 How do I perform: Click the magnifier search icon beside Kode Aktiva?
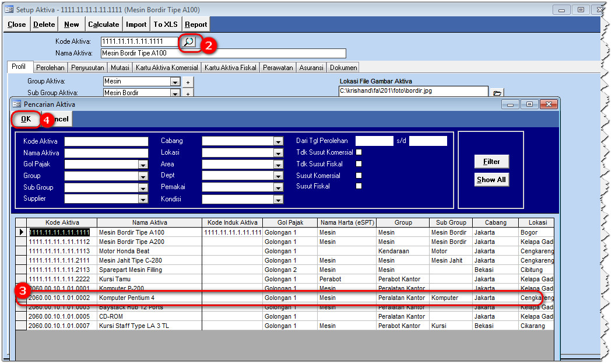coord(188,41)
